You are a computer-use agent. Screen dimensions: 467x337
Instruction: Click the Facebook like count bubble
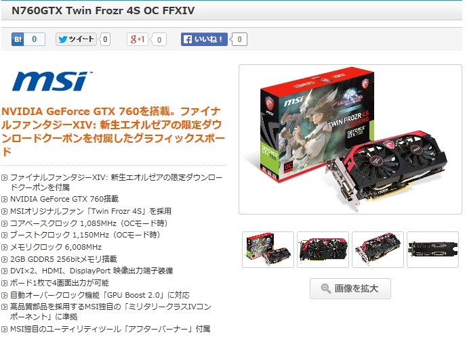click(x=239, y=39)
